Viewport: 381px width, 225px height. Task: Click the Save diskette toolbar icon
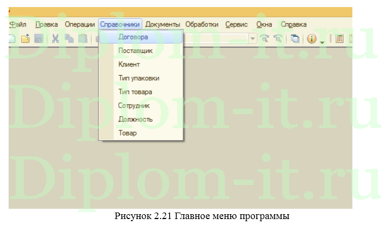click(x=38, y=38)
